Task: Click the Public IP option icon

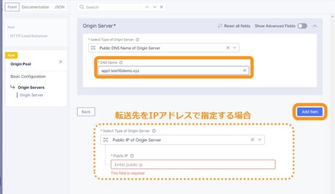Action: 106,140
